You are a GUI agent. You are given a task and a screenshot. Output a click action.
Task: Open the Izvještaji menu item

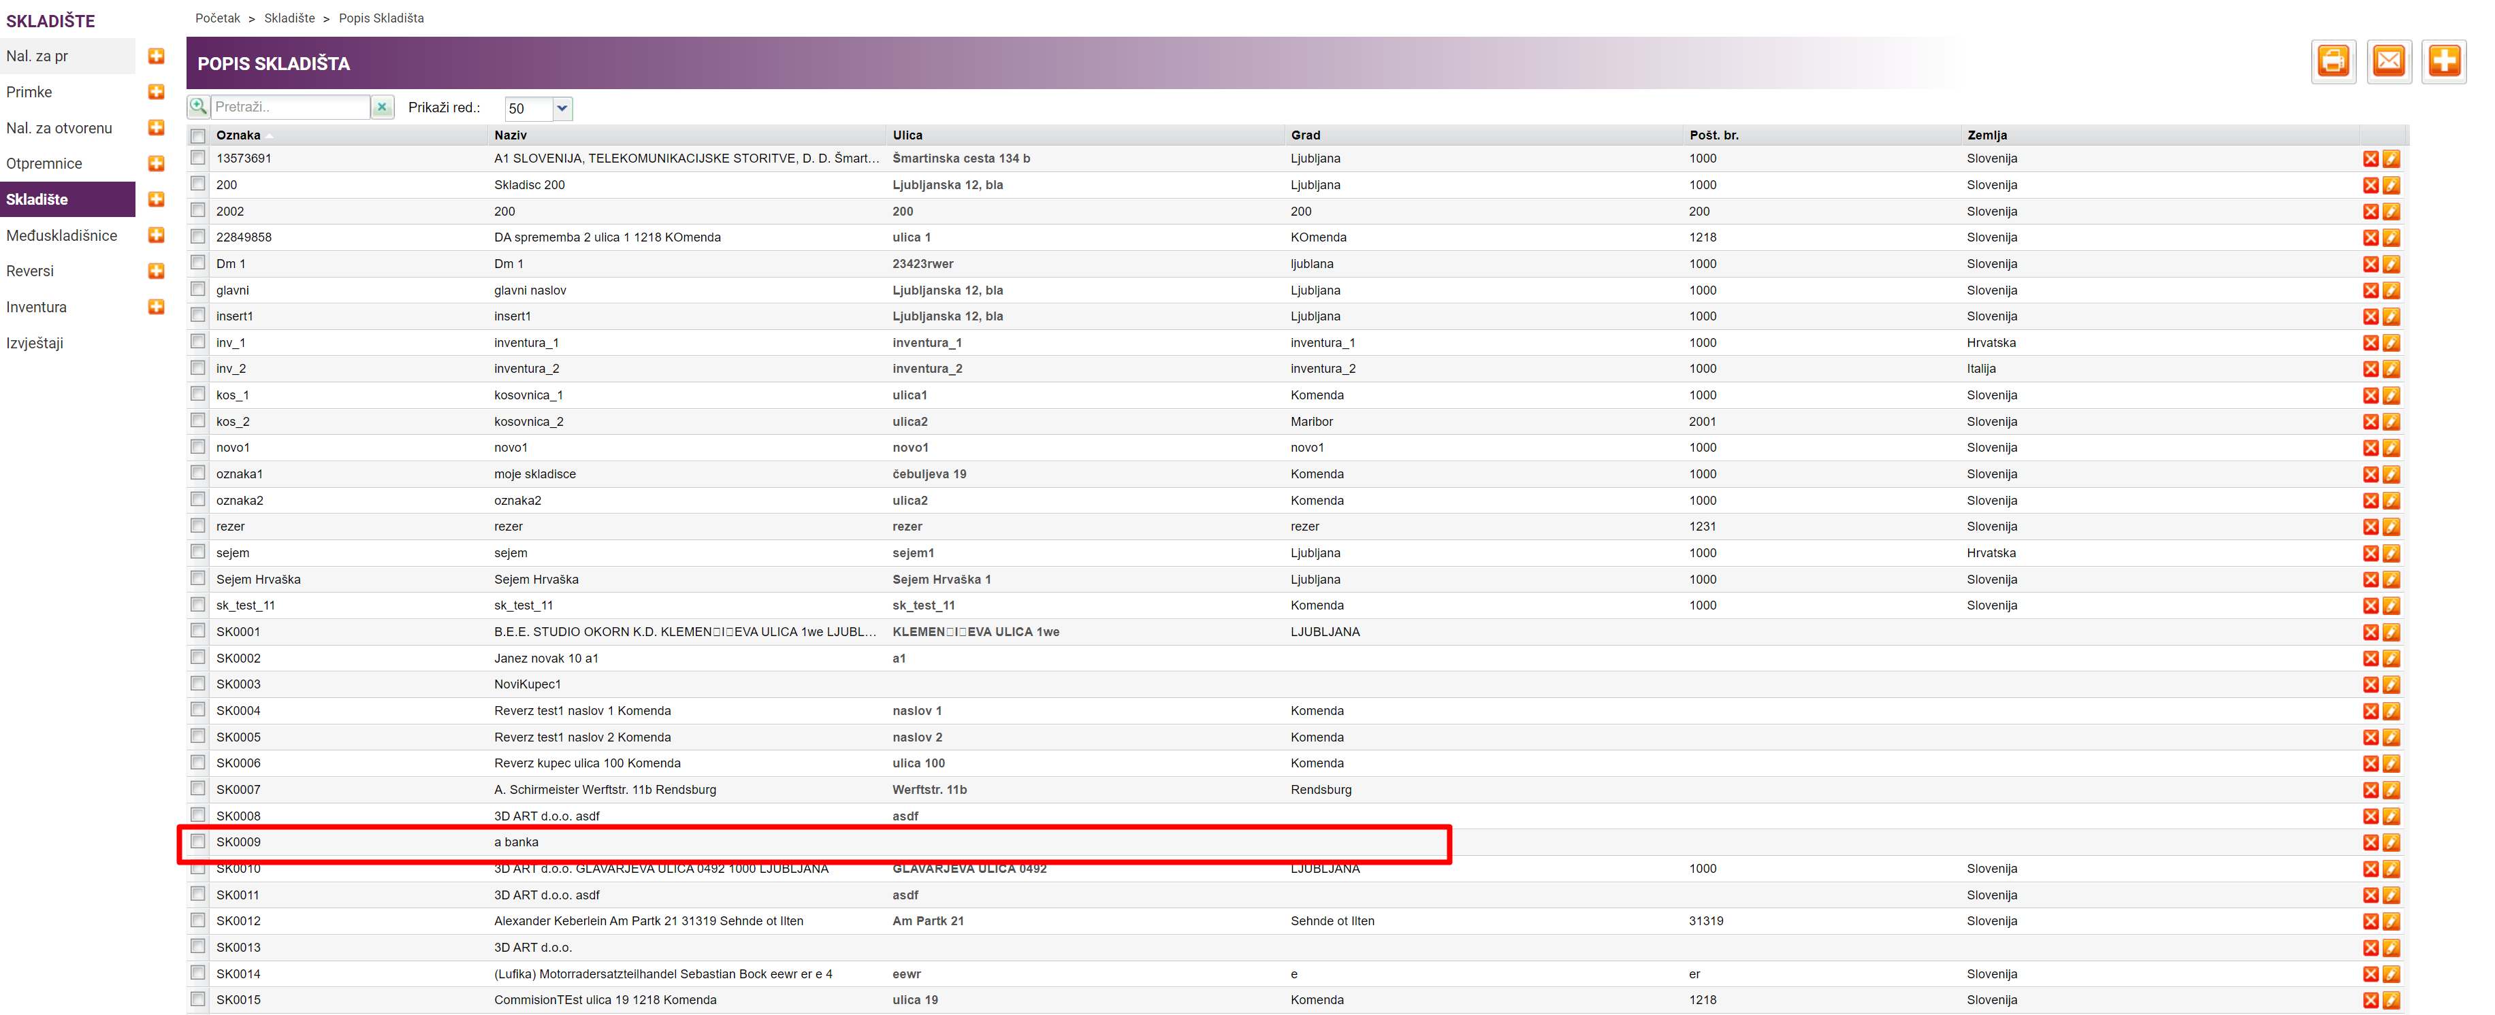[35, 342]
